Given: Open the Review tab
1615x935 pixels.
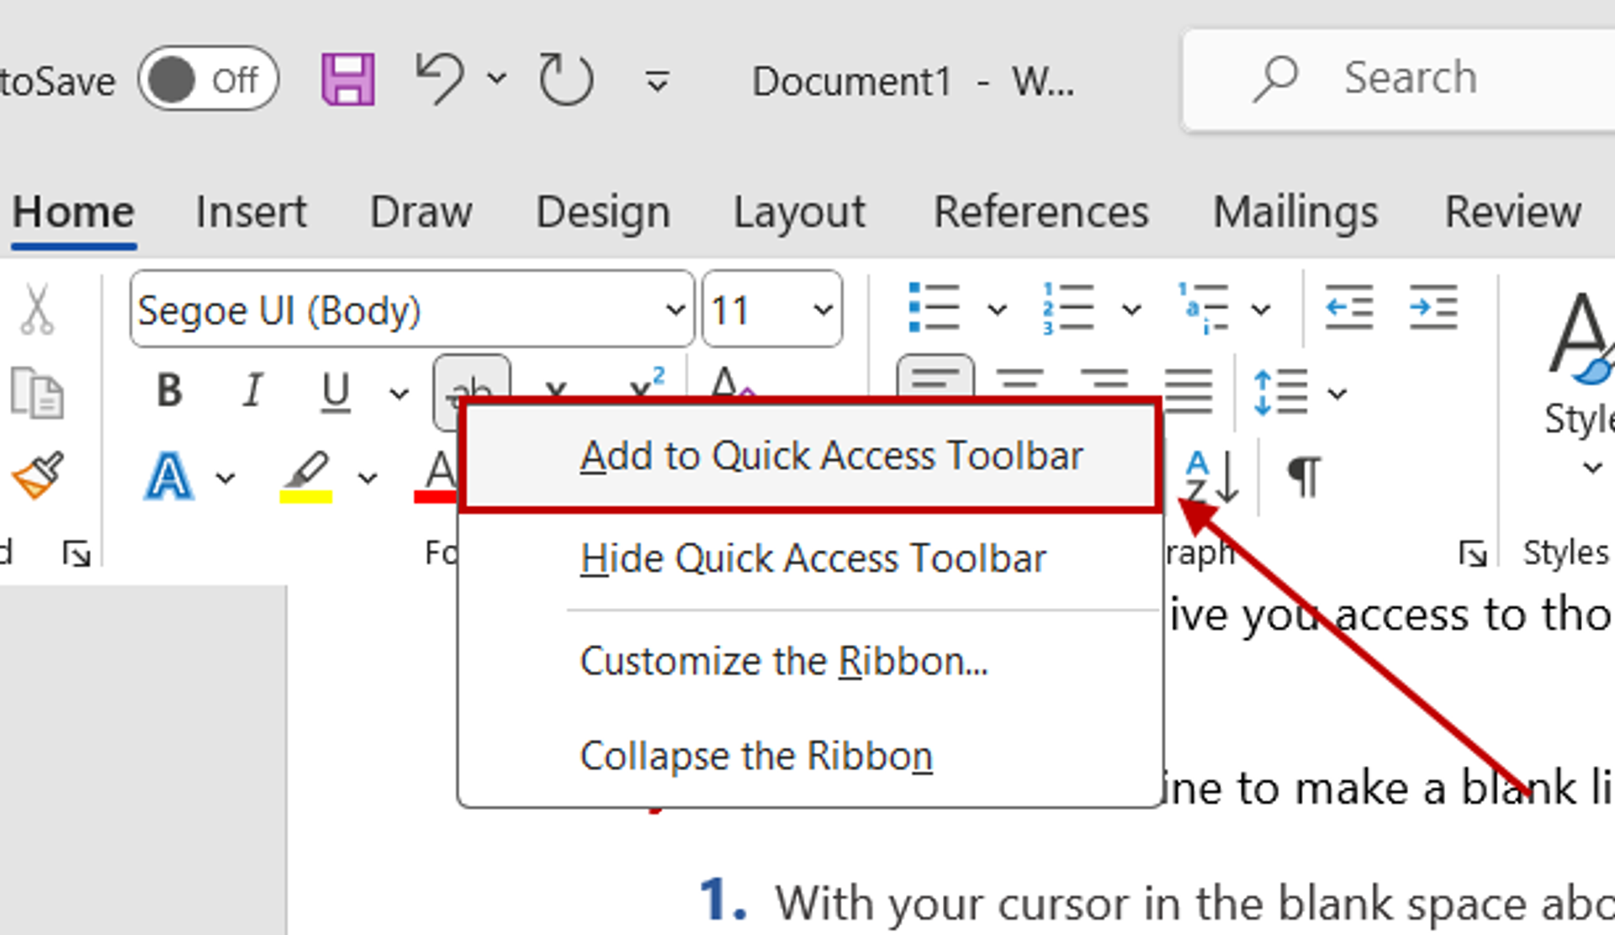Looking at the screenshot, I should [1512, 211].
